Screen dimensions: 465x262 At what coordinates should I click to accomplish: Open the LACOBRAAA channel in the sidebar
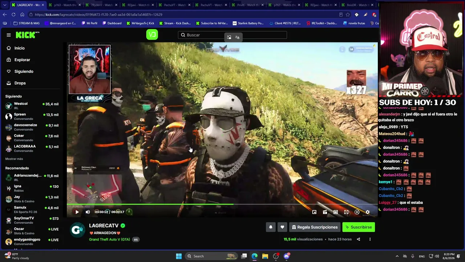[32, 148]
